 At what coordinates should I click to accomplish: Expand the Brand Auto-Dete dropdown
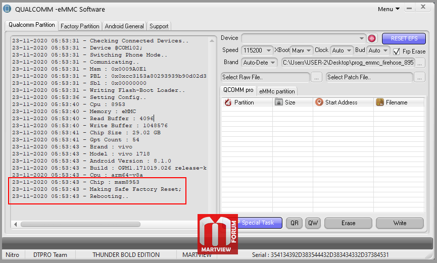tap(273, 63)
